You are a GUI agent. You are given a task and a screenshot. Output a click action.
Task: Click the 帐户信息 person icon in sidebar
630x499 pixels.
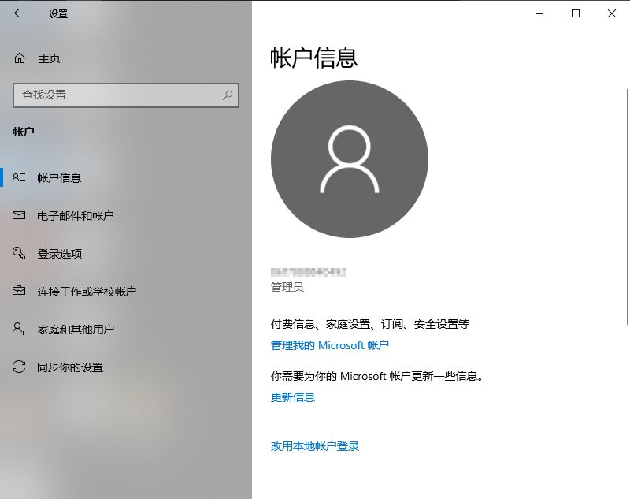tap(18, 177)
